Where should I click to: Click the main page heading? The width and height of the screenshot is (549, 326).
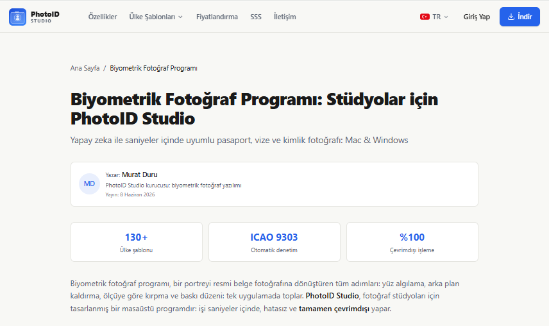coord(254,109)
